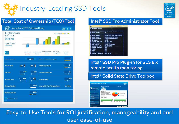Click the SMART Details button in Toolbox

coord(103,103)
